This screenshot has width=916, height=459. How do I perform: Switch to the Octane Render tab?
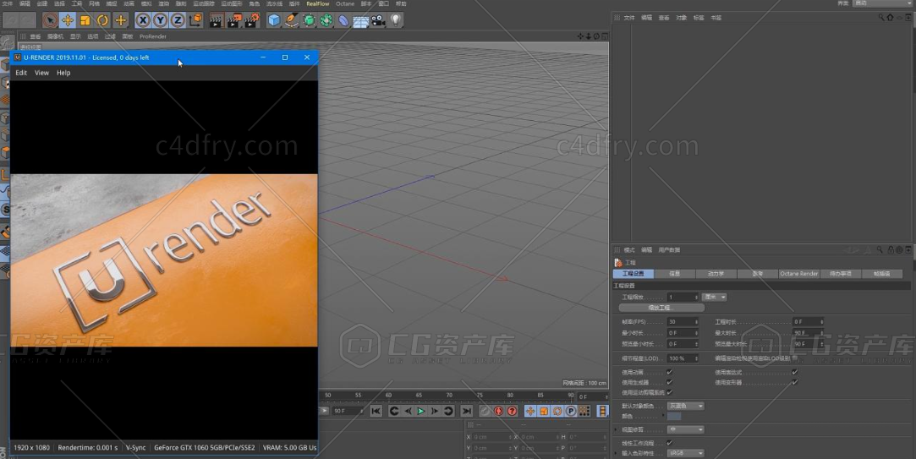tap(799, 273)
